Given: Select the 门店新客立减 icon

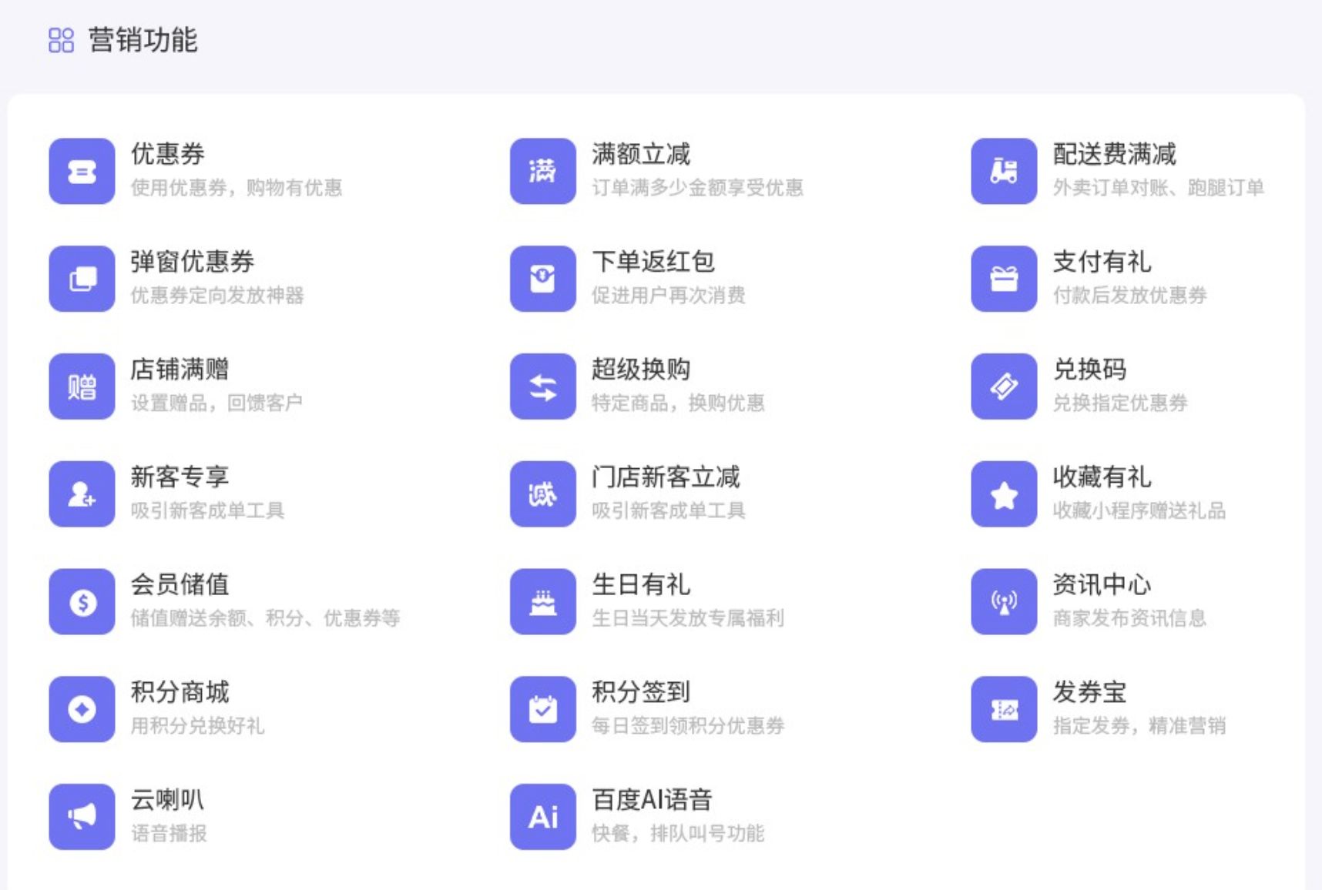Looking at the screenshot, I should 543,494.
